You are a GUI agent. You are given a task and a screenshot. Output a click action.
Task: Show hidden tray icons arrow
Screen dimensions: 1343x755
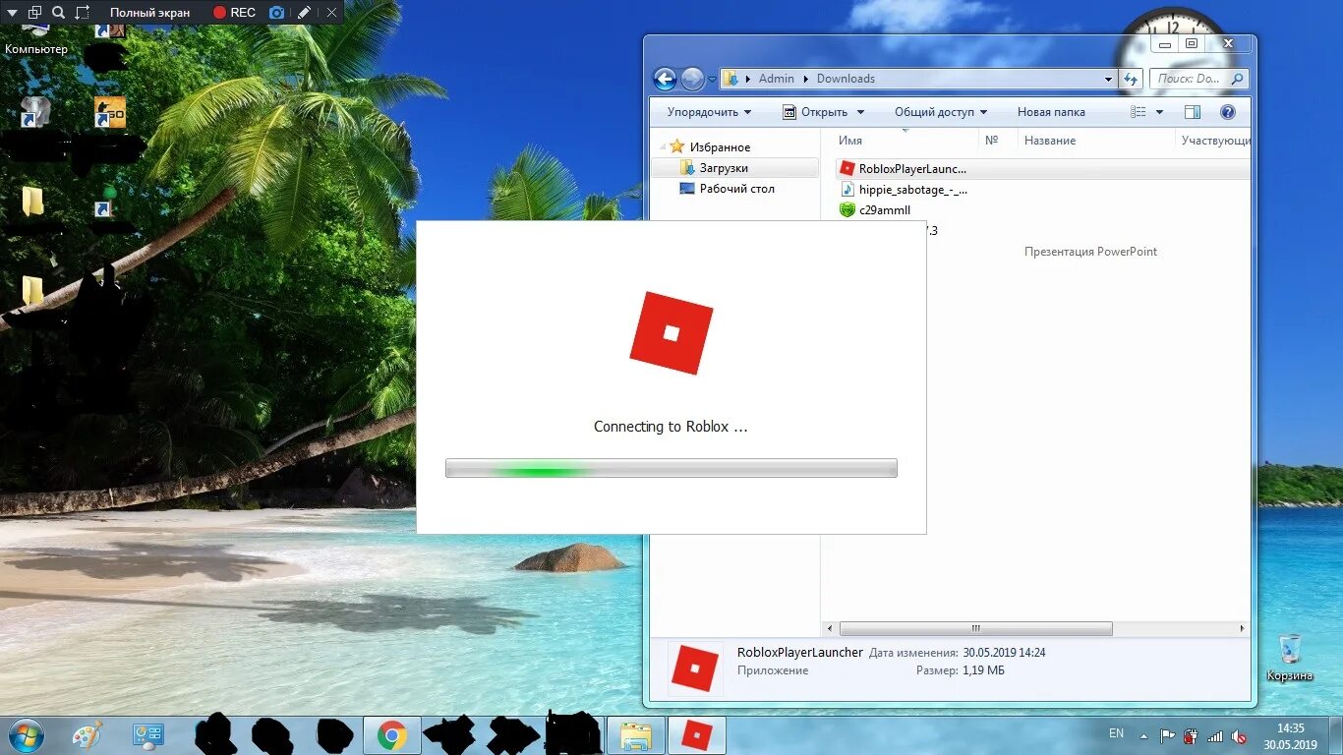coord(1142,735)
